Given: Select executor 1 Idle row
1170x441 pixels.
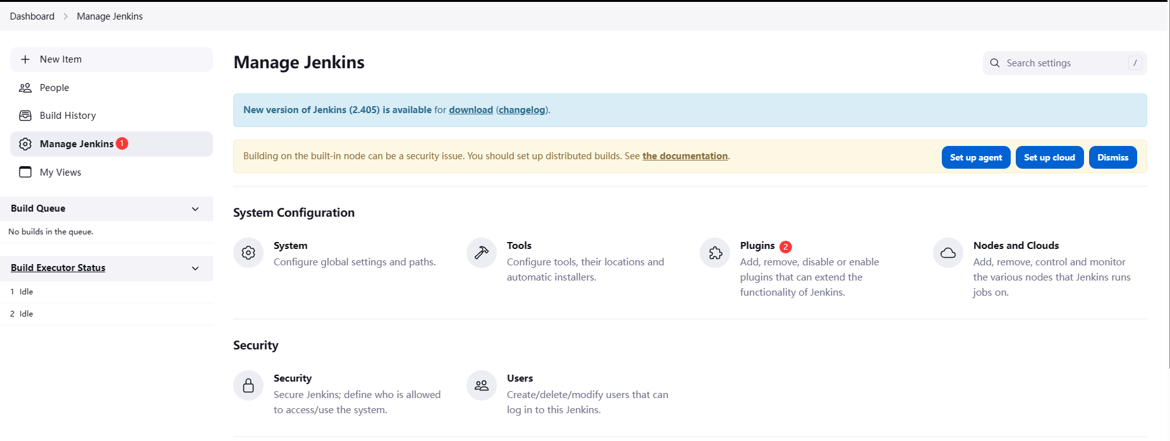Looking at the screenshot, I should 106,292.
